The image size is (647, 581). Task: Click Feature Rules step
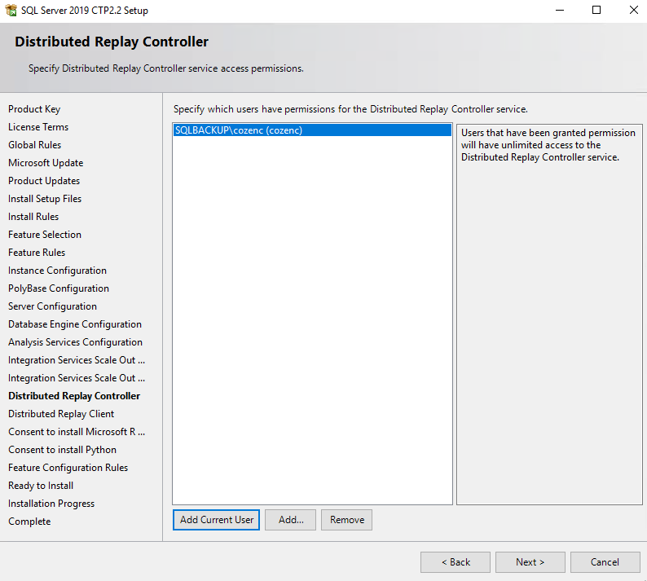click(x=37, y=253)
